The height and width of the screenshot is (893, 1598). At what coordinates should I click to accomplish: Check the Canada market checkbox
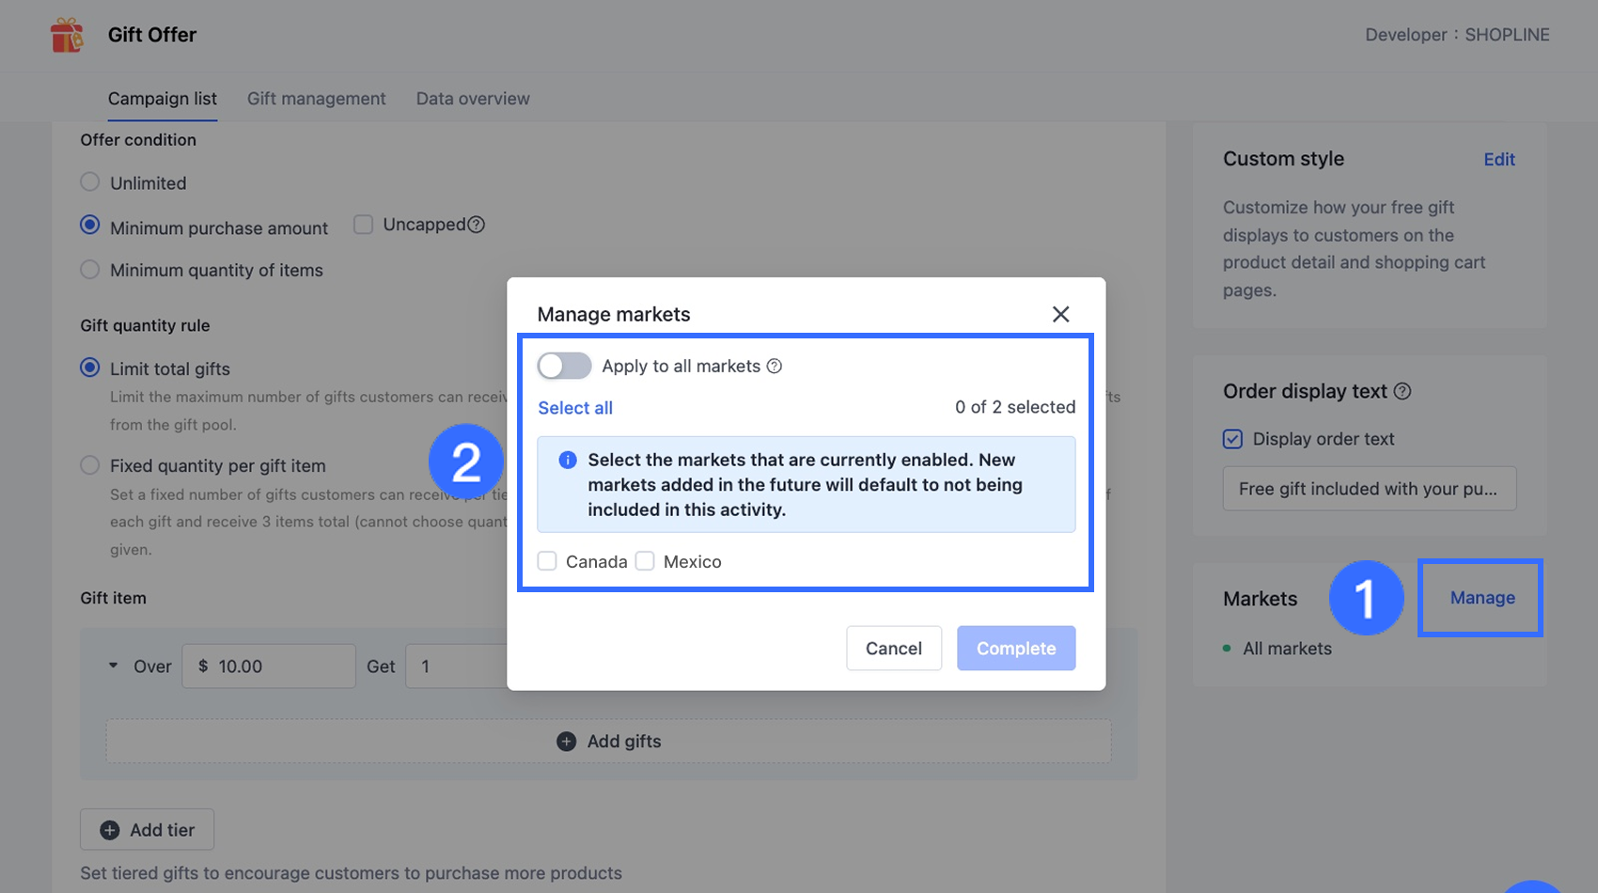point(547,561)
